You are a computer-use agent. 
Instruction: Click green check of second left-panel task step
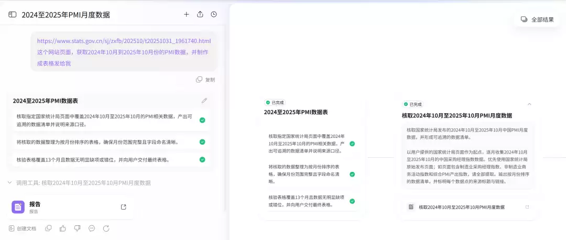[x=202, y=142]
